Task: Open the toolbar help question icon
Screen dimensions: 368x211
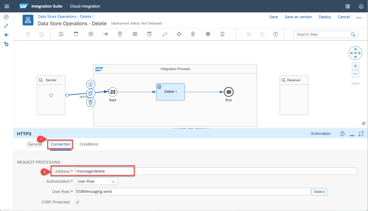Action: pos(275,34)
